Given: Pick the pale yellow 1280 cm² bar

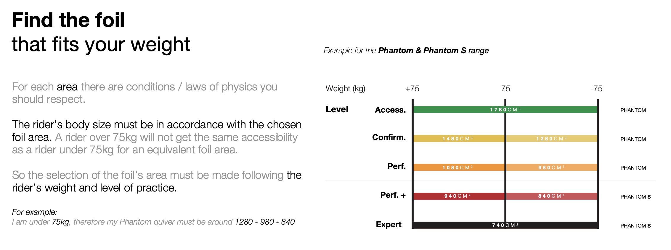Looking at the screenshot, I should (x=551, y=139).
